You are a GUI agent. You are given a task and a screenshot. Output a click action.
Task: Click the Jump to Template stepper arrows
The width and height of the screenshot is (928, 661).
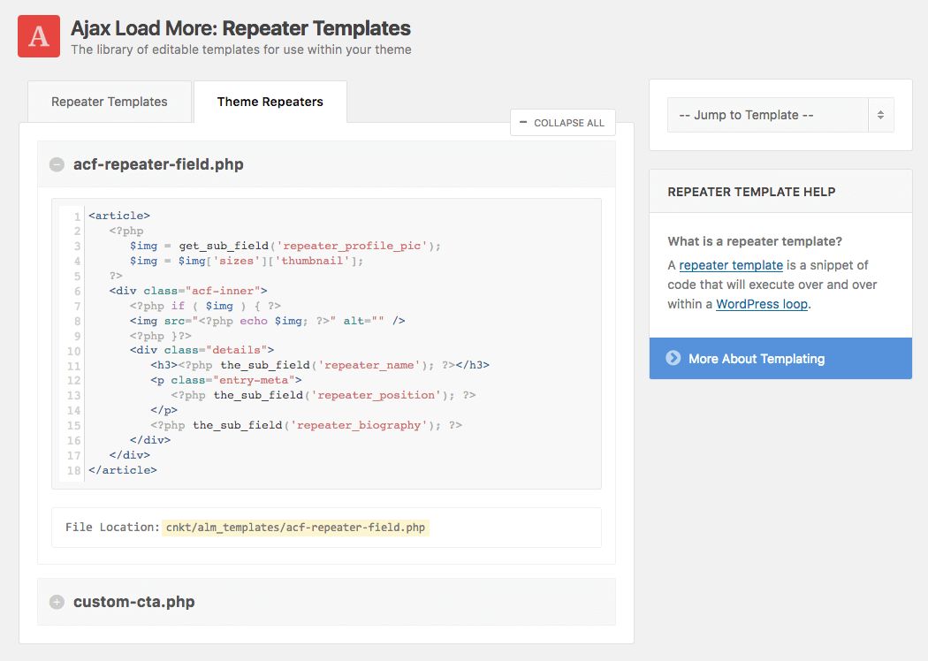880,115
